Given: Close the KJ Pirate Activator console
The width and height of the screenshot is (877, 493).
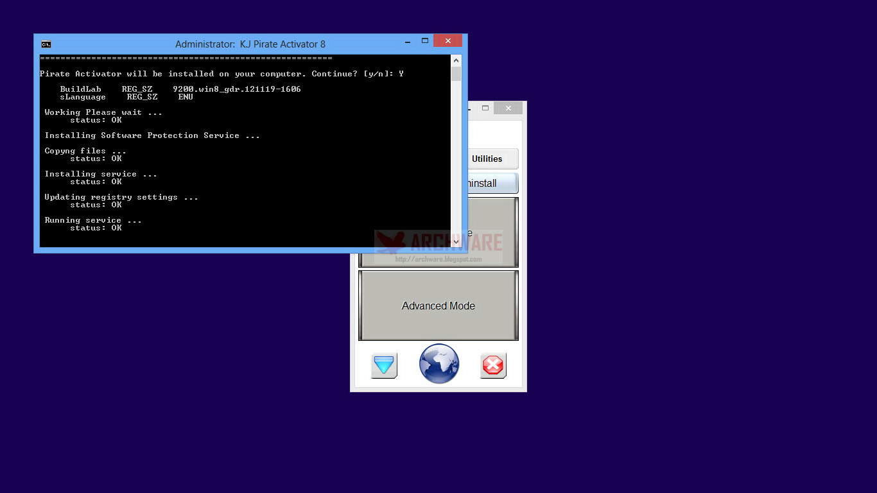Looking at the screenshot, I should click(x=447, y=41).
